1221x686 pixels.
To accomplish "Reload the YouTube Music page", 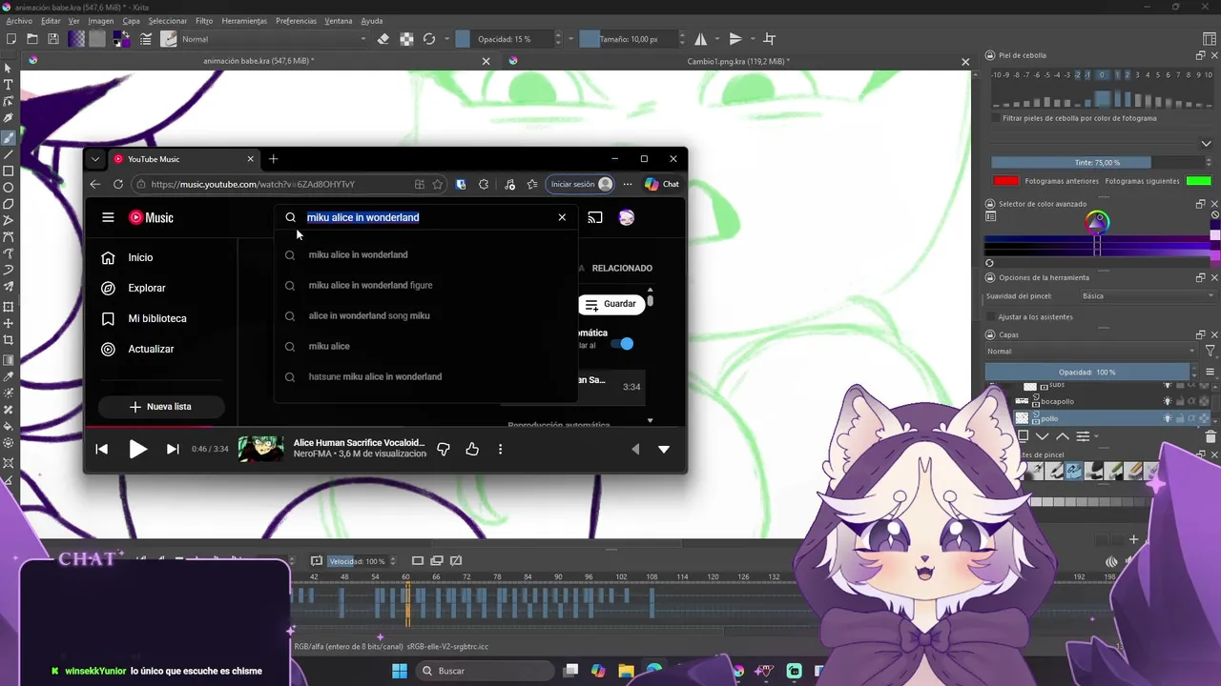I will (118, 185).
